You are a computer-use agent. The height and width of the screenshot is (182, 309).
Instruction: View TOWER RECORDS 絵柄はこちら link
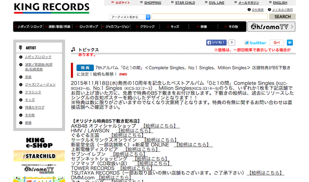pyautogui.click(x=136, y=168)
